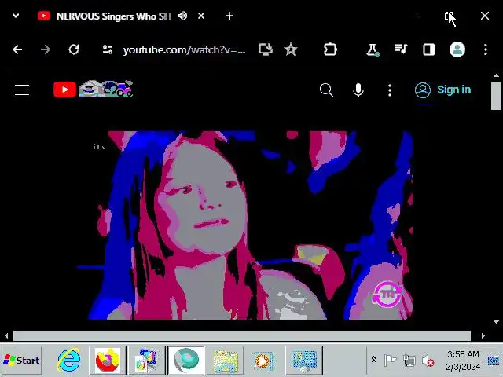503x377 pixels.
Task: Click the horizontal scrollbar left arrow
Action: point(6,335)
